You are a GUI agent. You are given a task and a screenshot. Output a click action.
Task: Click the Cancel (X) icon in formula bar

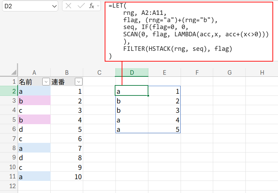[x=69, y=6]
